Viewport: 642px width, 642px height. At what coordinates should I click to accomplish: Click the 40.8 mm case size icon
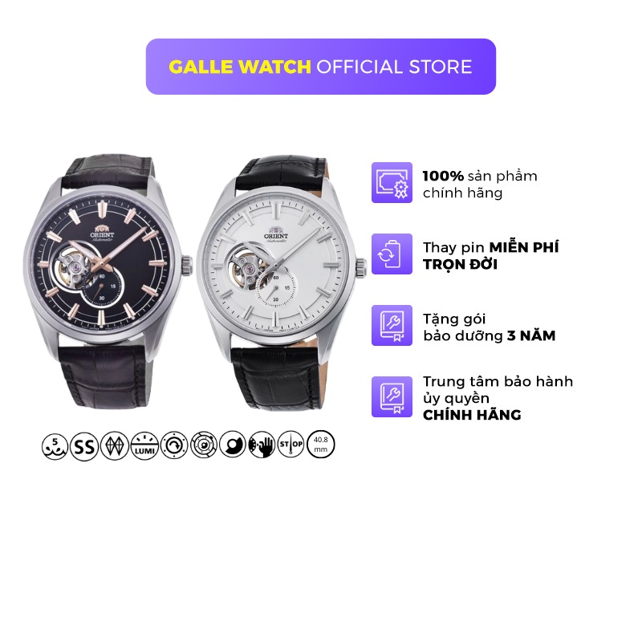[320, 445]
